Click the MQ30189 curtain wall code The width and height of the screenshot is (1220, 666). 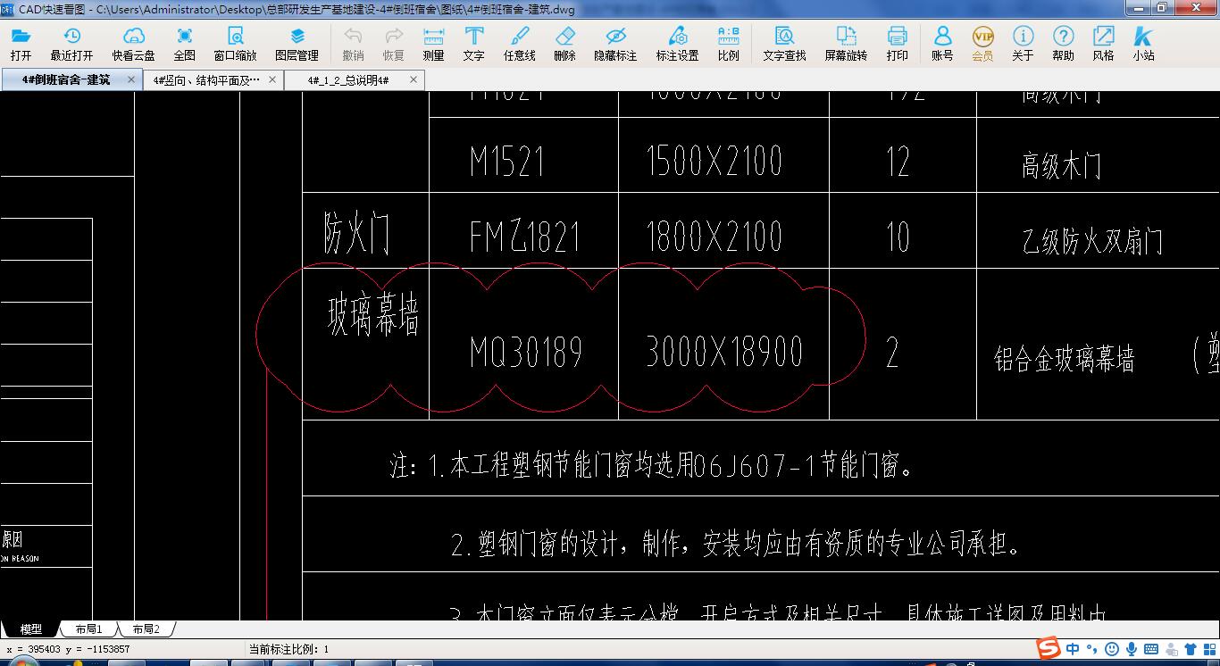526,352
